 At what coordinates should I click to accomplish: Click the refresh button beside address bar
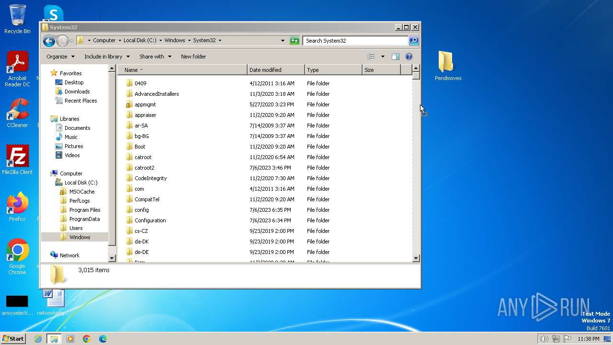(295, 41)
